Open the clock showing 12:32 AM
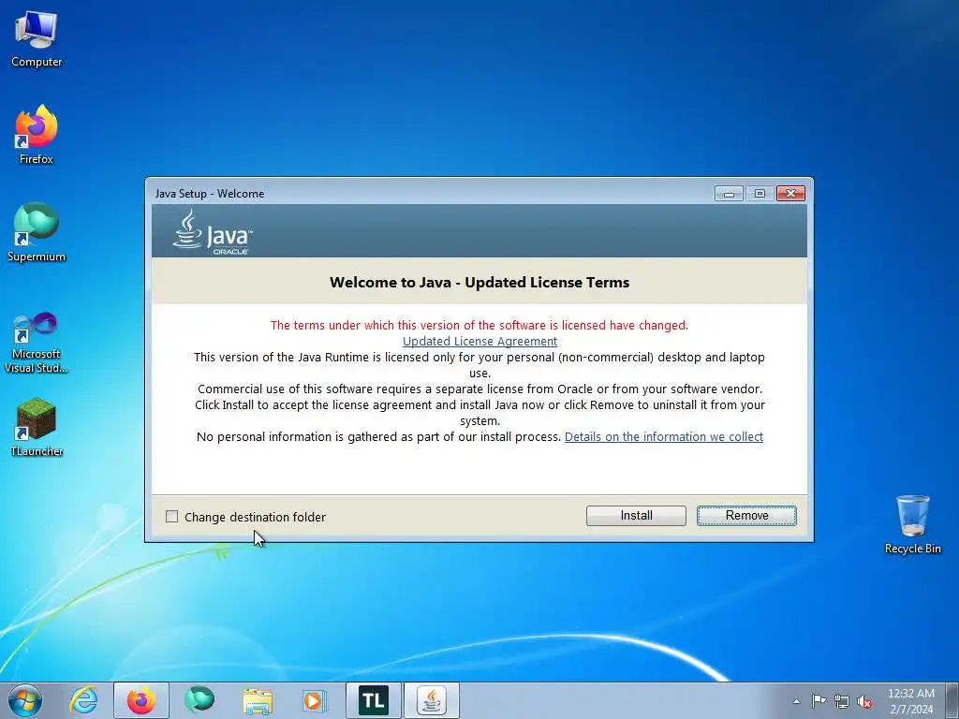The height and width of the screenshot is (719, 959). click(911, 701)
